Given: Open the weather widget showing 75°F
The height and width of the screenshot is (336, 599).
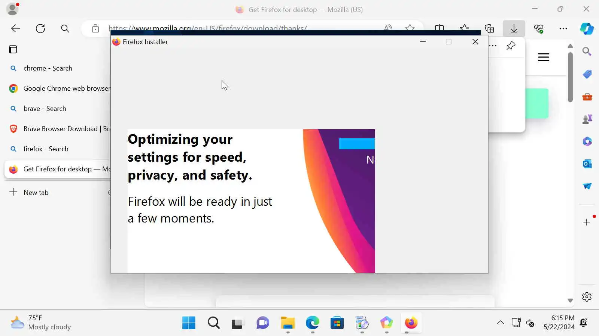Looking at the screenshot, I should point(40,323).
